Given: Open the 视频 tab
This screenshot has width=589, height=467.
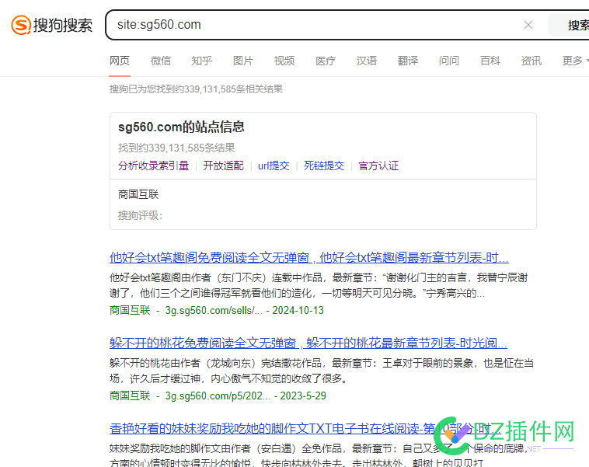Looking at the screenshot, I should [x=284, y=61].
